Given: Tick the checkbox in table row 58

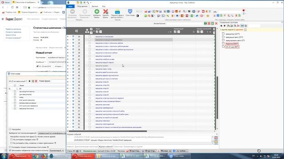Looking at the screenshot, I should pyautogui.click(x=90, y=114).
